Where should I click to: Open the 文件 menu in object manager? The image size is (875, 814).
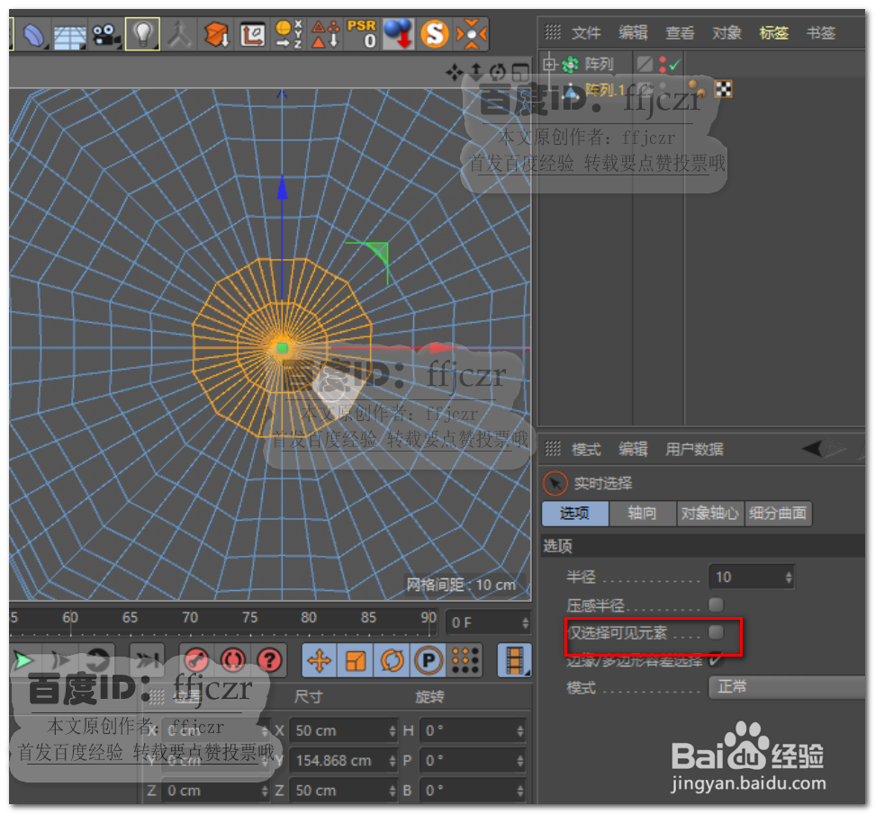[587, 33]
